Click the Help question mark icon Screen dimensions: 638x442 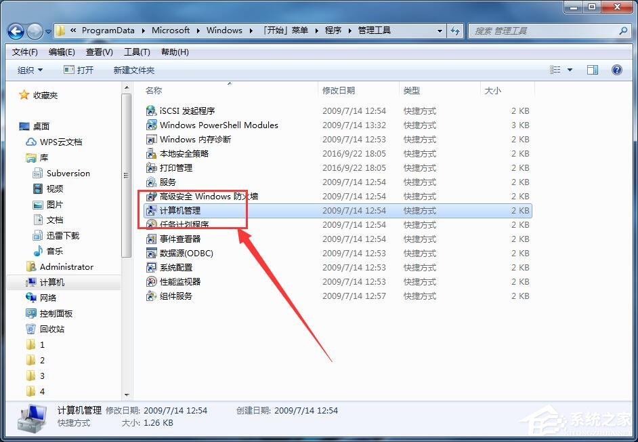[x=616, y=69]
